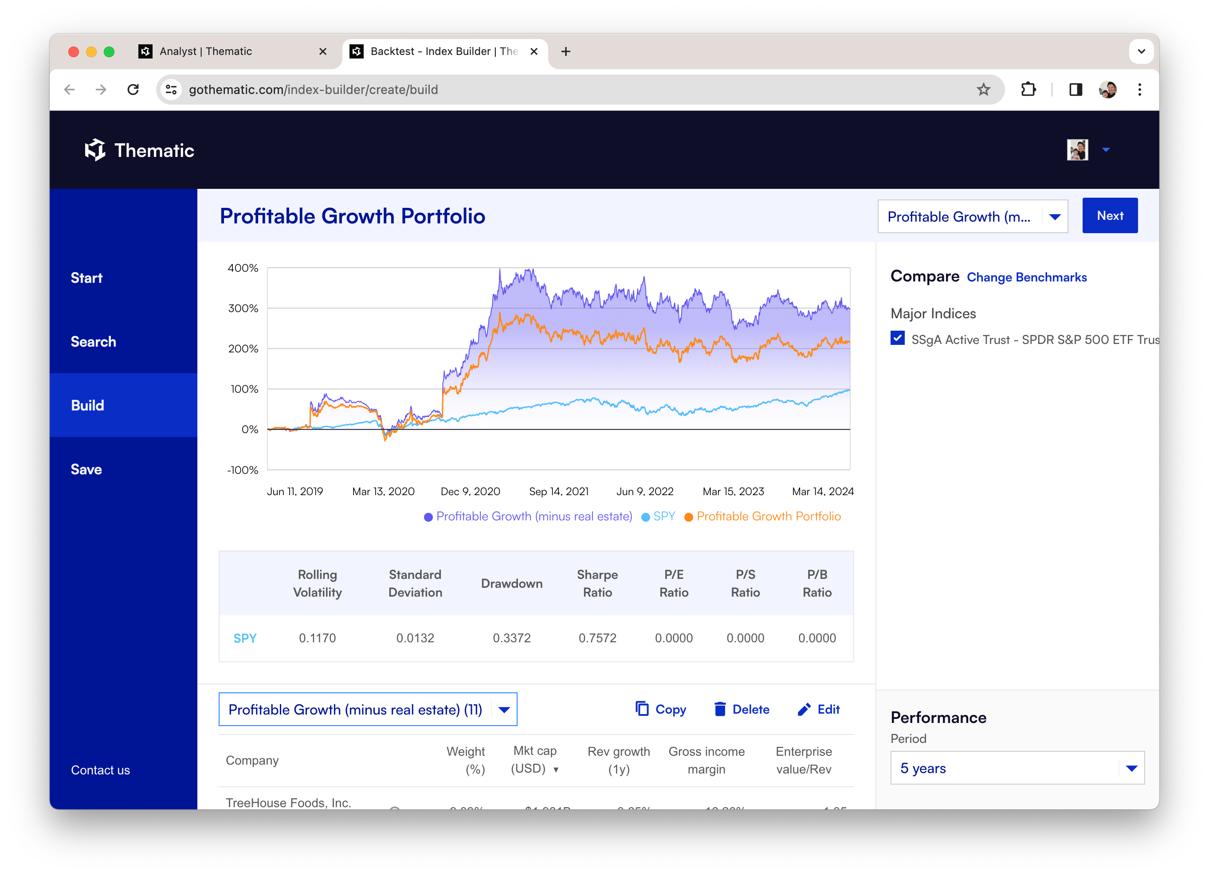
Task: Click the Edit button
Action: point(818,709)
